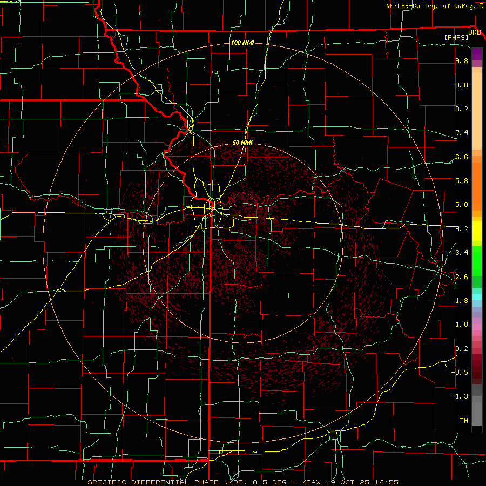Click the cyan band on the color bar
The image size is (486, 486).
[x=477, y=297]
